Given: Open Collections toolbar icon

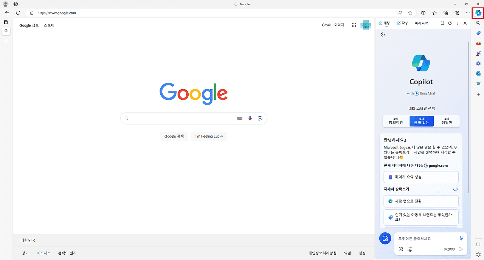Looking at the screenshot, I should tap(445, 13).
